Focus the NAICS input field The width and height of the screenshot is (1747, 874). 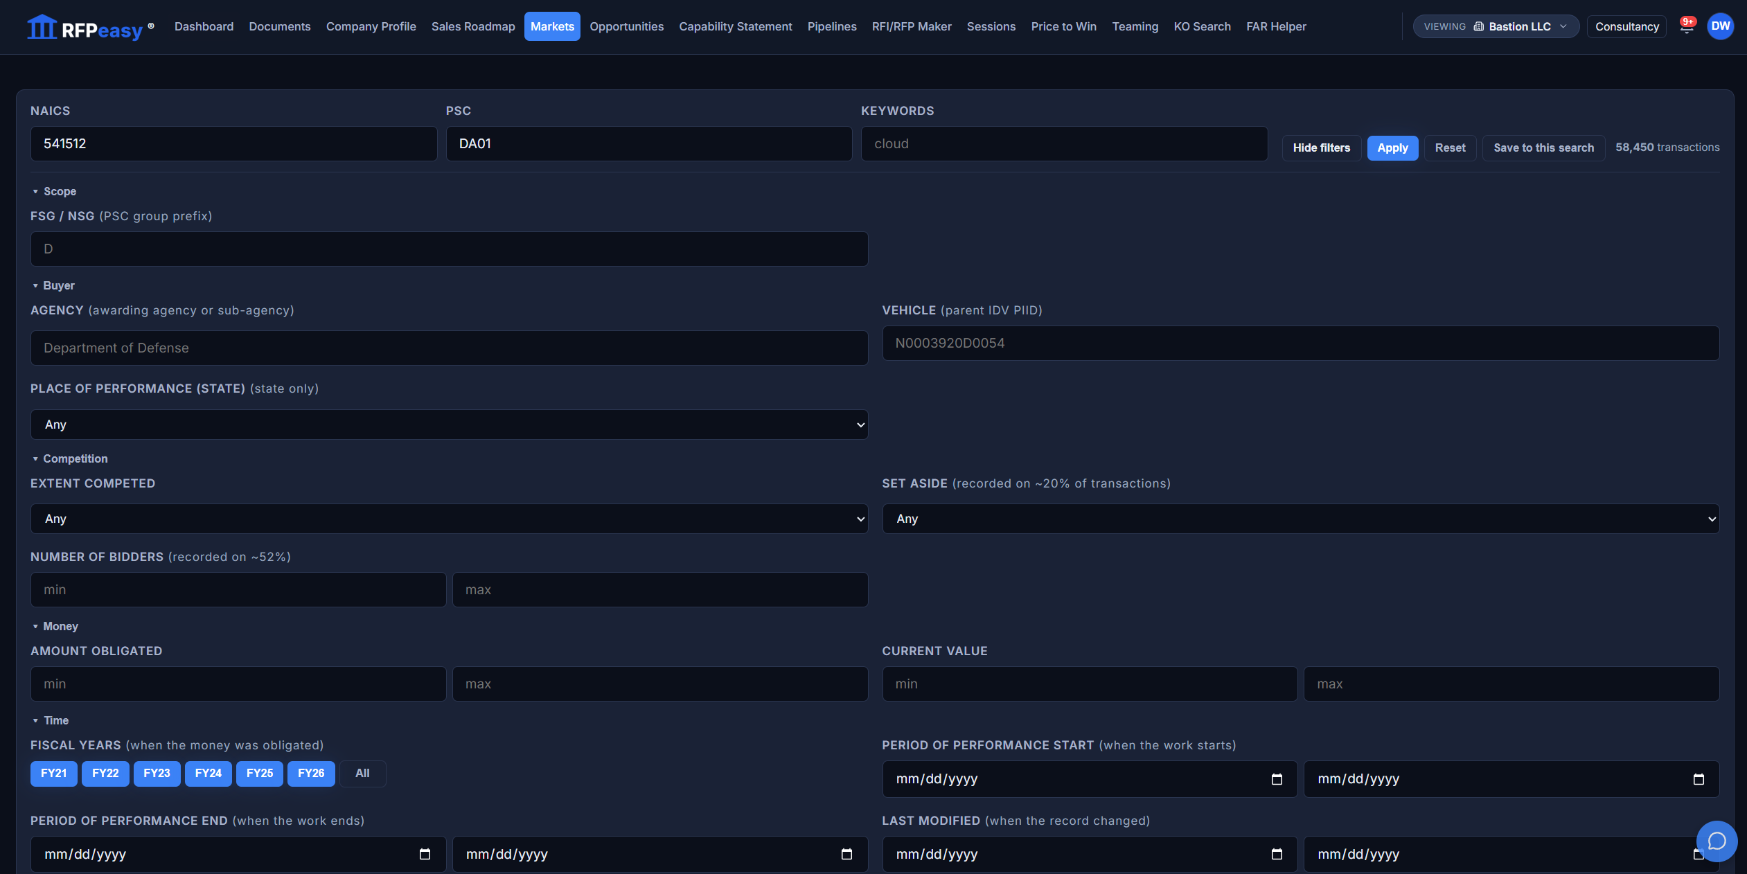point(233,143)
